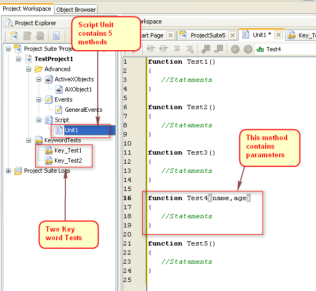Click the outdent lines editor icon

pyautogui.click(x=151, y=49)
